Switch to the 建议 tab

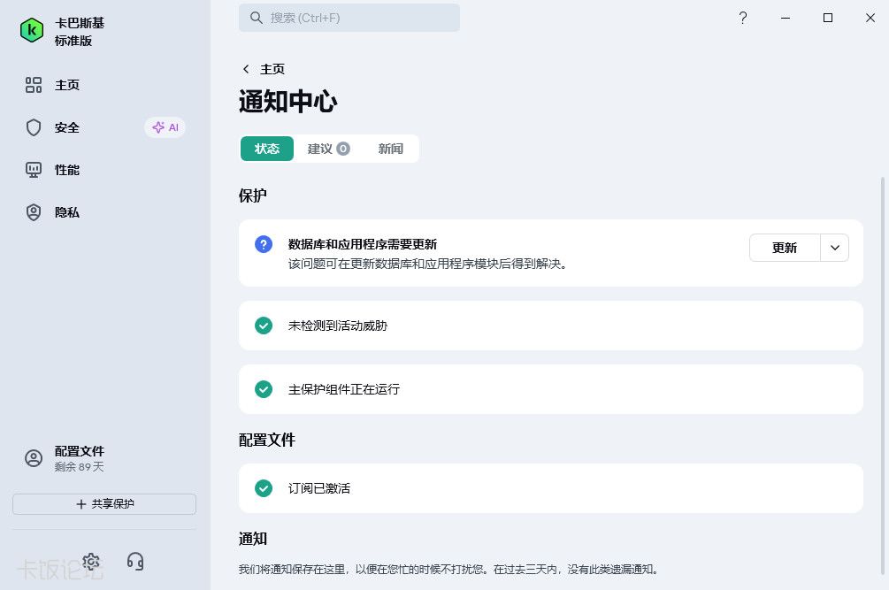[328, 149]
